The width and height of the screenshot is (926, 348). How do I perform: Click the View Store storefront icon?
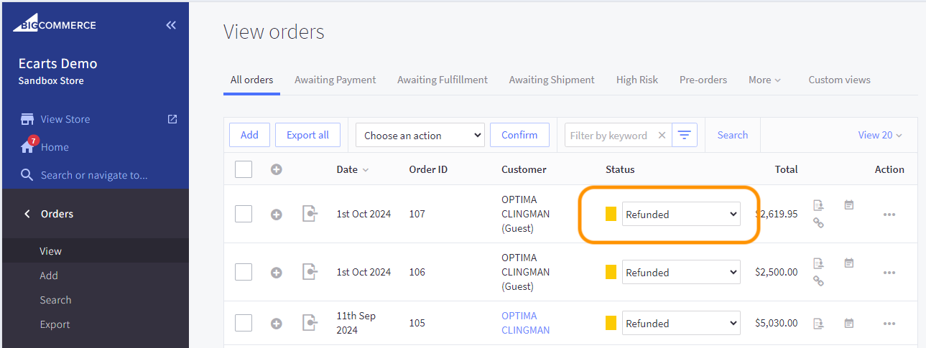click(x=27, y=119)
